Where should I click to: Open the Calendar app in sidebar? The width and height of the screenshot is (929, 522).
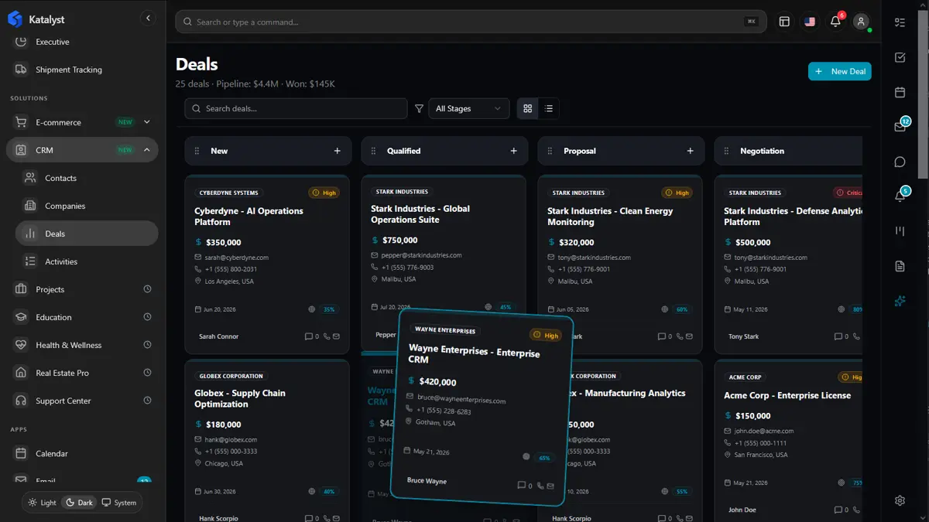point(83,453)
